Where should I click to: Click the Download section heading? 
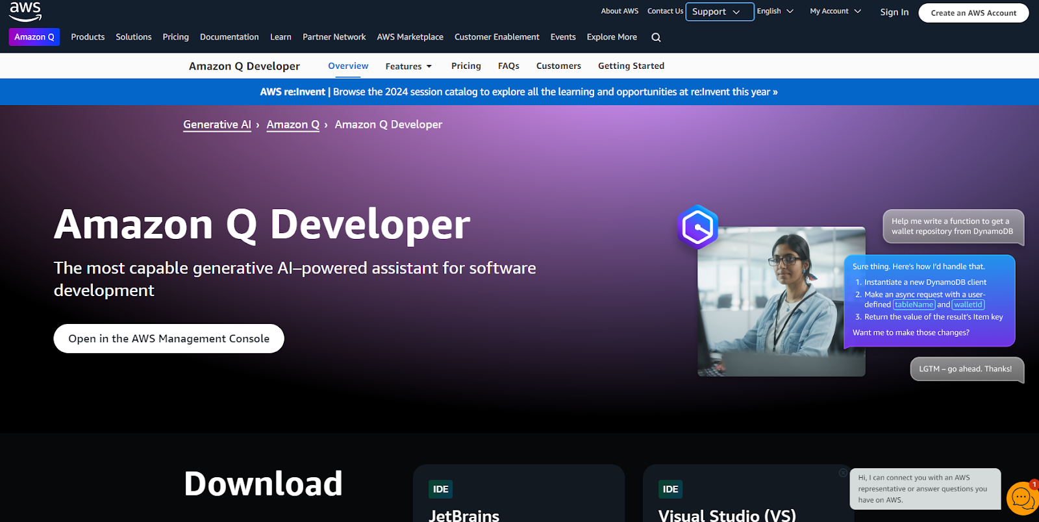tap(263, 484)
